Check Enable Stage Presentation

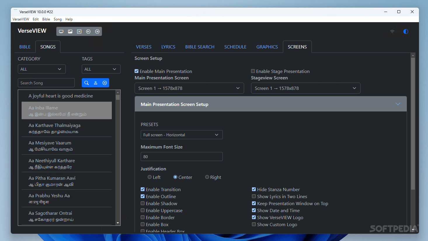253,71
